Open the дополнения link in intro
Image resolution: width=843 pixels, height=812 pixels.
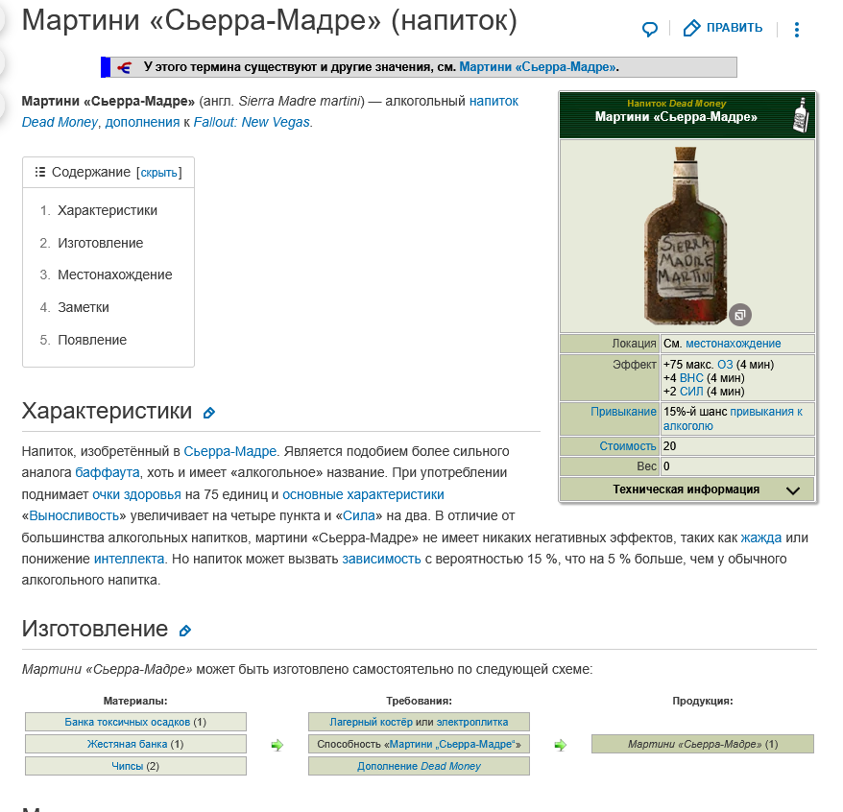coord(142,122)
